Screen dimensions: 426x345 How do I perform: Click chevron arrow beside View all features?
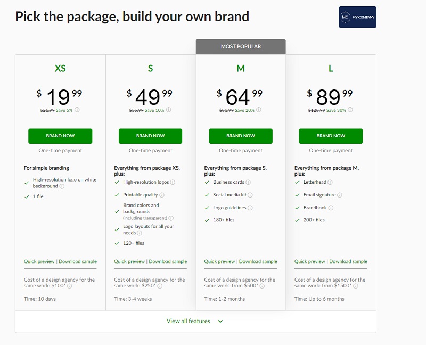220,322
